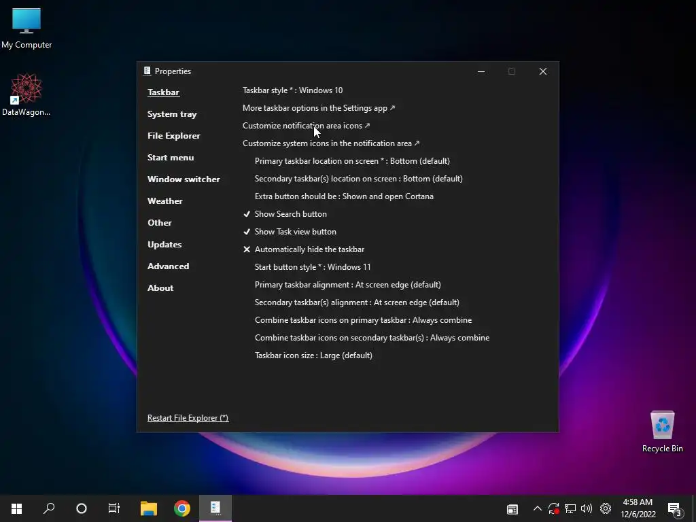Minimize the Properties window
This screenshot has width=696, height=522.
(481, 71)
